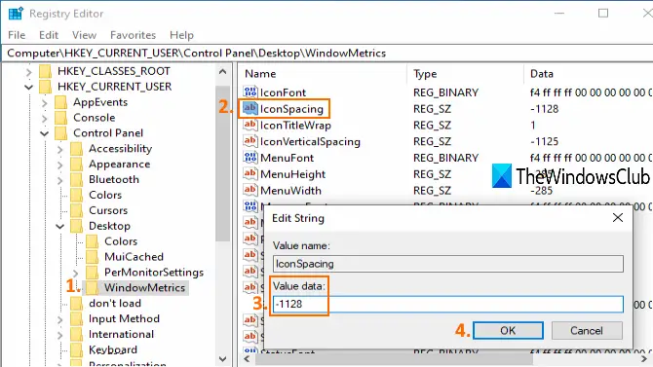Click the MenuHeight string value icon
This screenshot has width=653, height=367.
(x=250, y=173)
